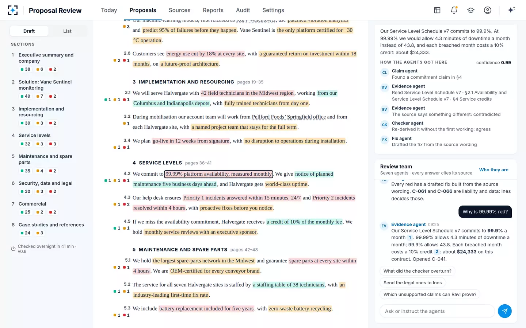The width and height of the screenshot is (526, 328).
Task: Click claim 42 field technicians in the Midwest region
Action: 248,93
